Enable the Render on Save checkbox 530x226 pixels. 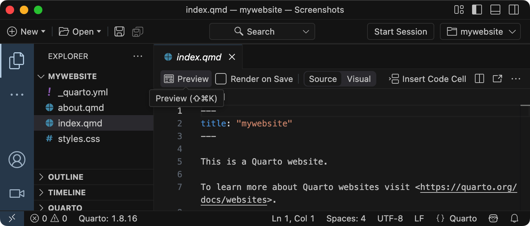click(221, 79)
